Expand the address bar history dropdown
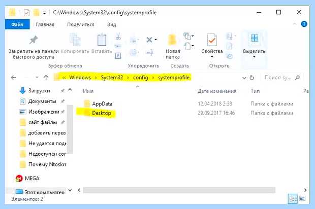Viewport: 315px width, 209px height. 244,78
